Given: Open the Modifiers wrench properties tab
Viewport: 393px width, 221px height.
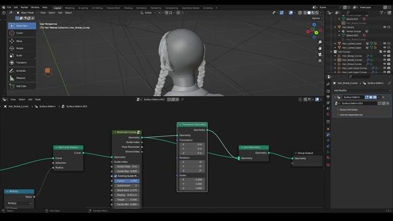Looking at the screenshot, I should (328, 135).
